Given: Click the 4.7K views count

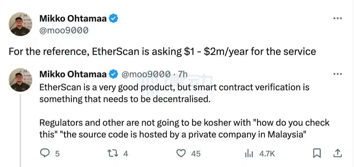Looking at the screenshot, I should (x=267, y=153).
